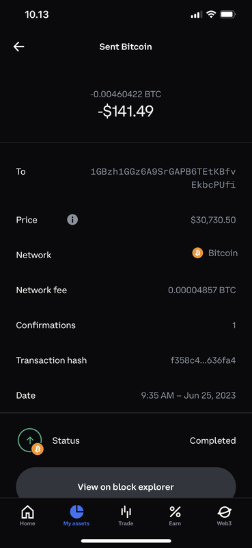Tap the cellular signal icon

pyautogui.click(x=197, y=14)
